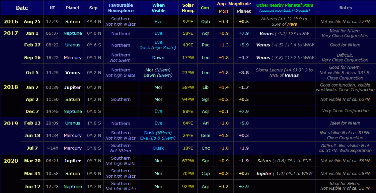Screen dimensions: 376x193
Task: Select the 'Favourable Hemisphere' column header
Action: coord(121,8)
